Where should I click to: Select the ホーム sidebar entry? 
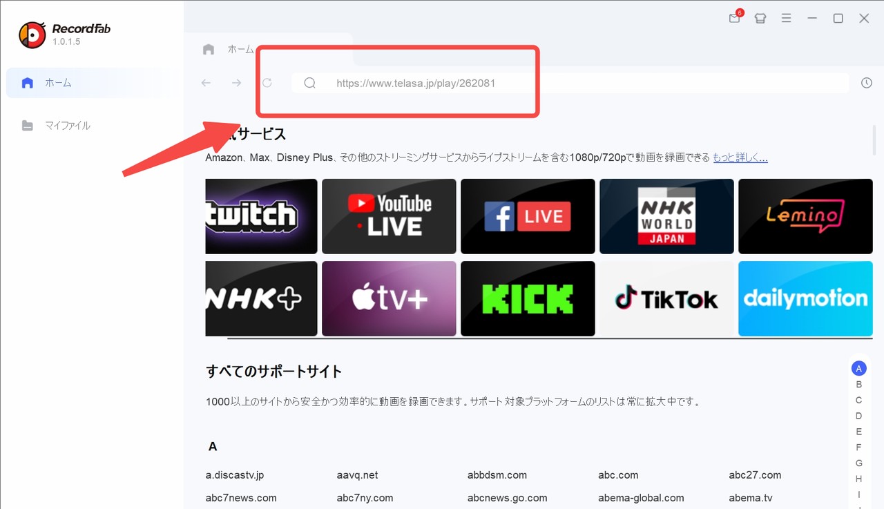pos(58,82)
